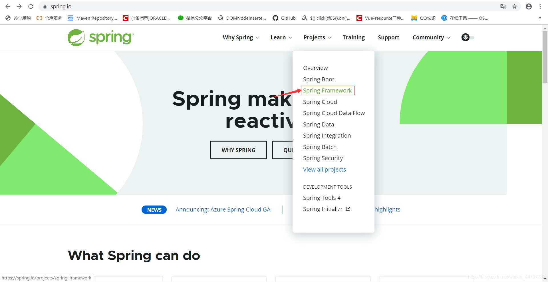Select Spring Integration menu entry
This screenshot has width=548, height=282.
[327, 136]
